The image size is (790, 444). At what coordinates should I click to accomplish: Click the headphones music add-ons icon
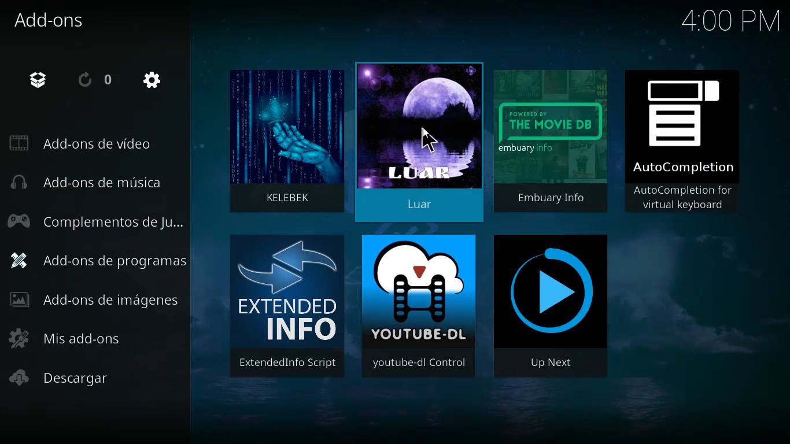(19, 182)
